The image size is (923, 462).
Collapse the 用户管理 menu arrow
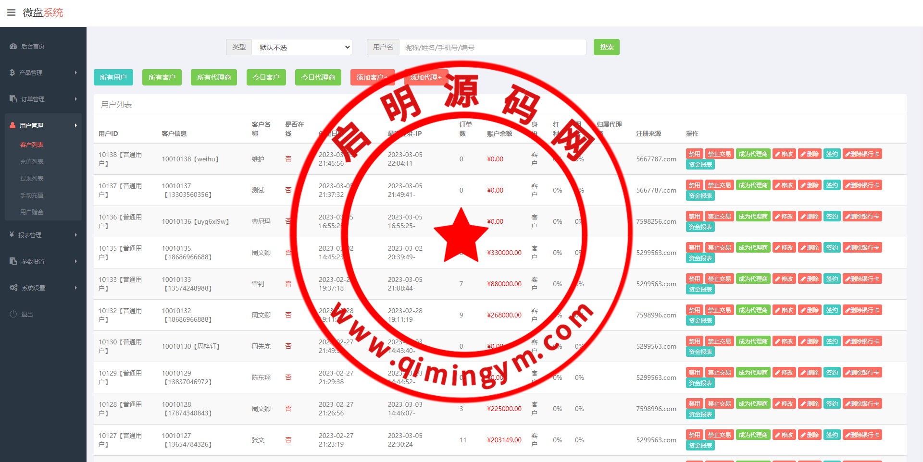click(76, 125)
